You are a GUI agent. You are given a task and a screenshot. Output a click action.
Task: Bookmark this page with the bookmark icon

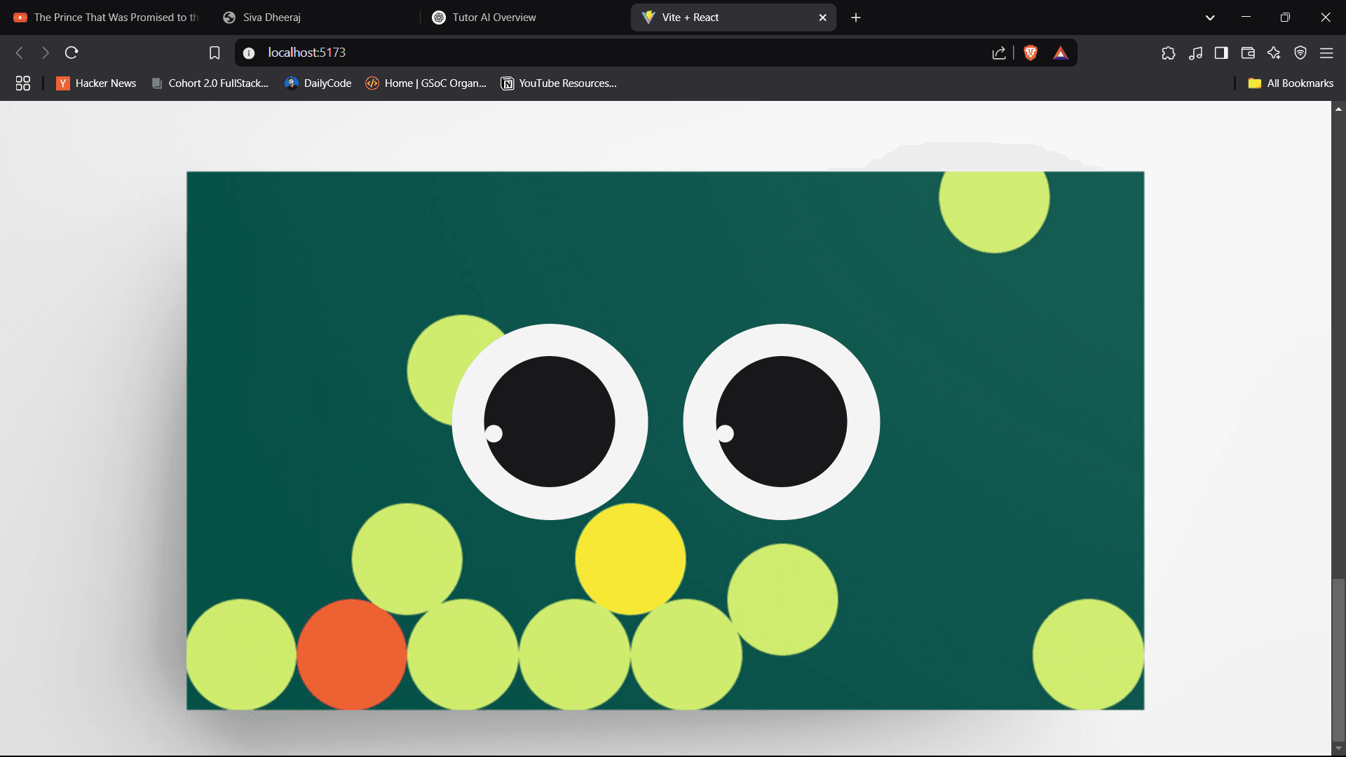coord(215,53)
